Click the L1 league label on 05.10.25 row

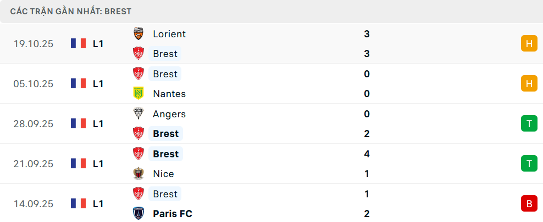[x=98, y=84]
